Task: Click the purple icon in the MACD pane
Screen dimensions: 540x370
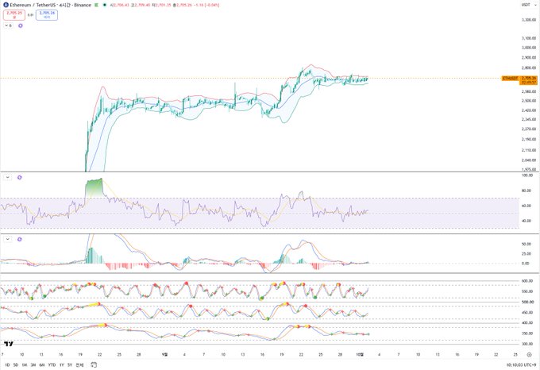Action: tap(20, 239)
